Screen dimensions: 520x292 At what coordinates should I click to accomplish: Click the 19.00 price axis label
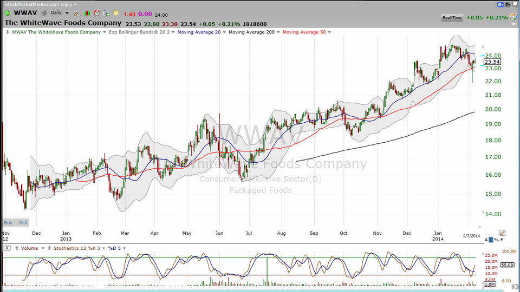[493, 124]
